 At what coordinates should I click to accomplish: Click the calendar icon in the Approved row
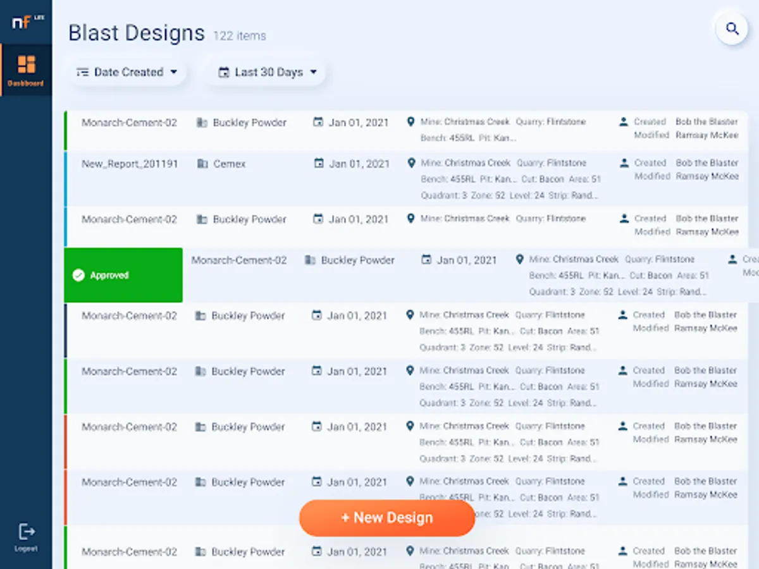click(427, 259)
